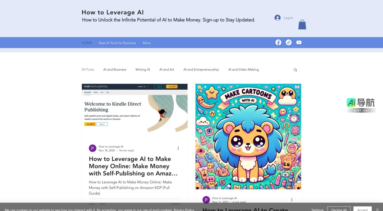Screen dimensions: 383x211
Task: Open Best AI Tools for Business page
Action: (x=117, y=43)
